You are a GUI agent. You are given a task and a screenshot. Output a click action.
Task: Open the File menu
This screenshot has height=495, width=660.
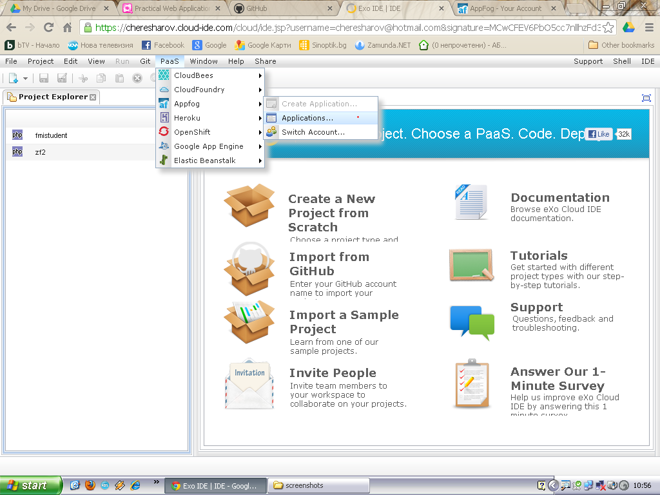(11, 61)
